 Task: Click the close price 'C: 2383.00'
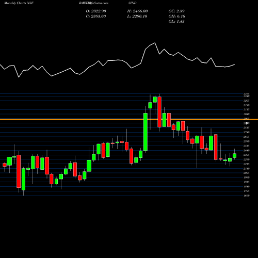click(x=96, y=17)
